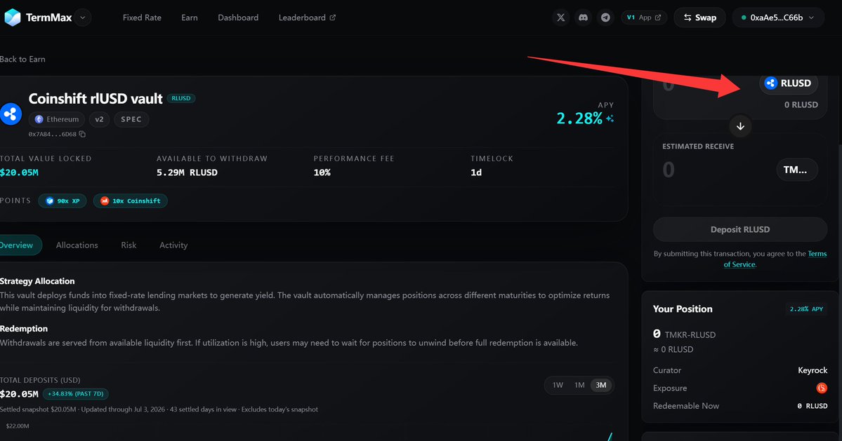Click the Coinshift vault RLUSD logo icon
The image size is (842, 441).
(x=11, y=114)
